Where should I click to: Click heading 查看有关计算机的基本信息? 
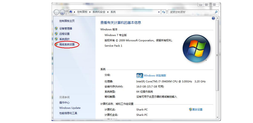(x=121, y=23)
